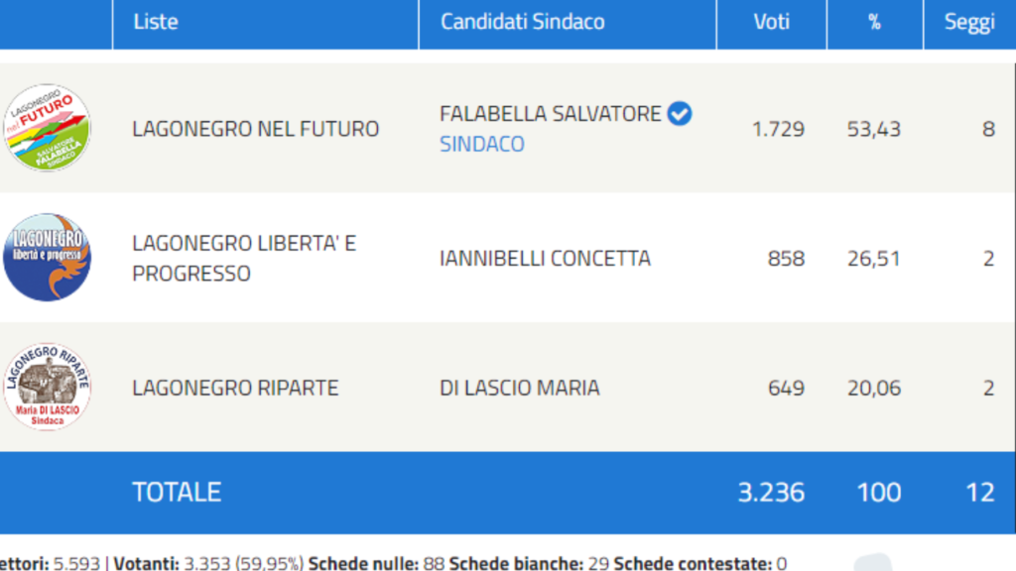The image size is (1016, 571).
Task: Select candidate IANNIBELLI CONCETTA
Action: click(x=545, y=259)
